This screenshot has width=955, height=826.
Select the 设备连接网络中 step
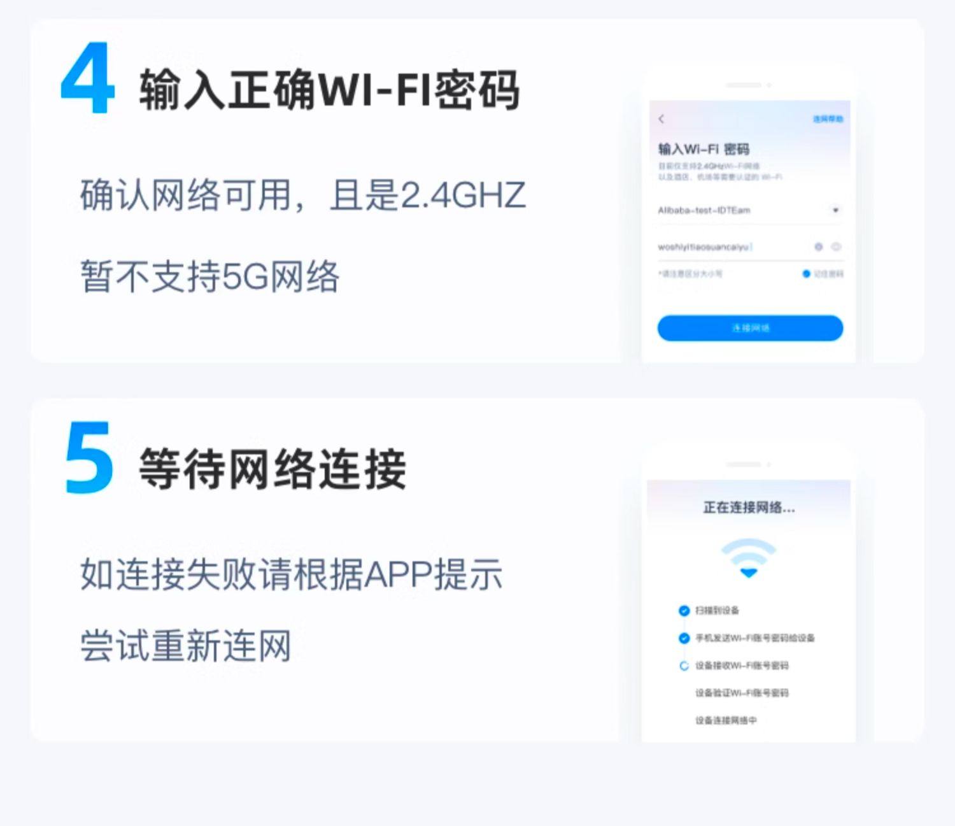[x=726, y=720]
